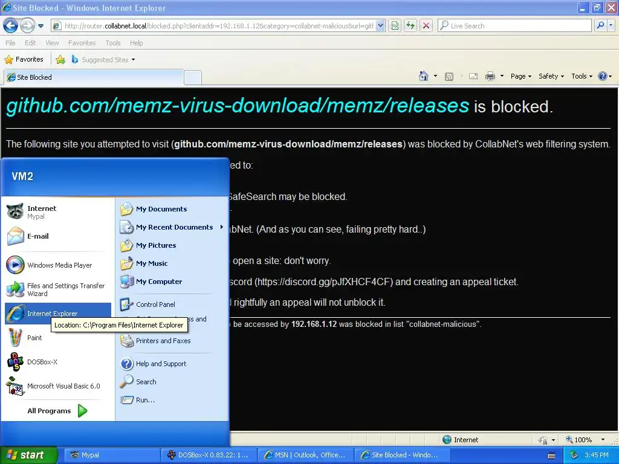Screen dimensions: 619x464
Task: Open the Help menu
Action: click(x=136, y=43)
